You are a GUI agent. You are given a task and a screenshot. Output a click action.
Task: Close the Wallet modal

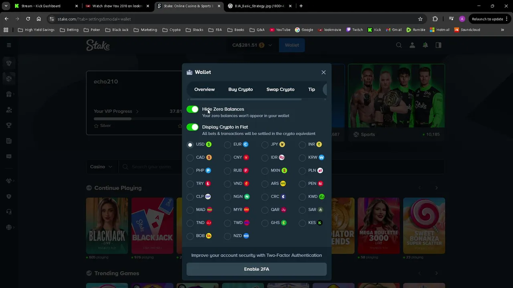tap(323, 72)
